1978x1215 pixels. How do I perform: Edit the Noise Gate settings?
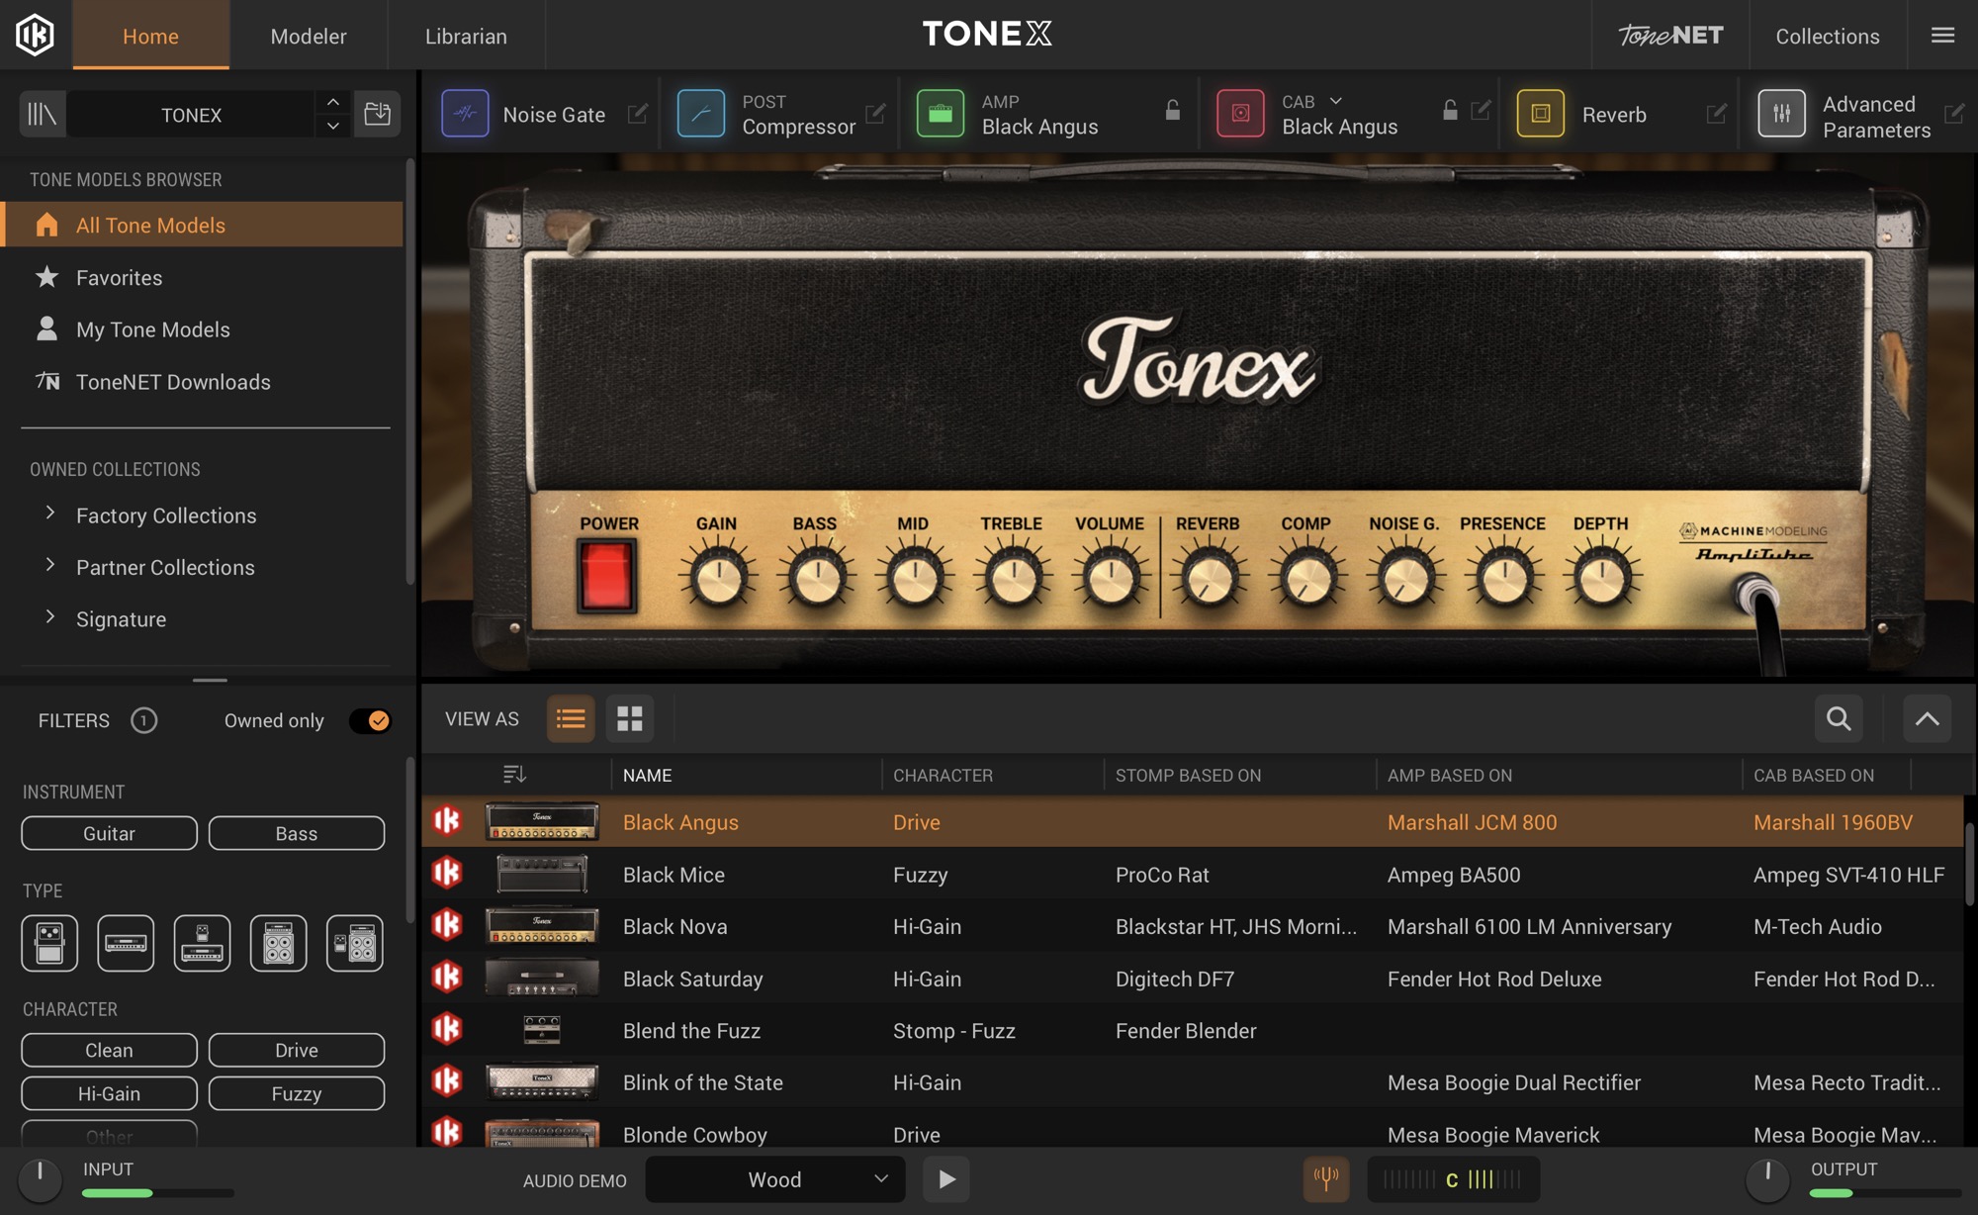(x=638, y=114)
